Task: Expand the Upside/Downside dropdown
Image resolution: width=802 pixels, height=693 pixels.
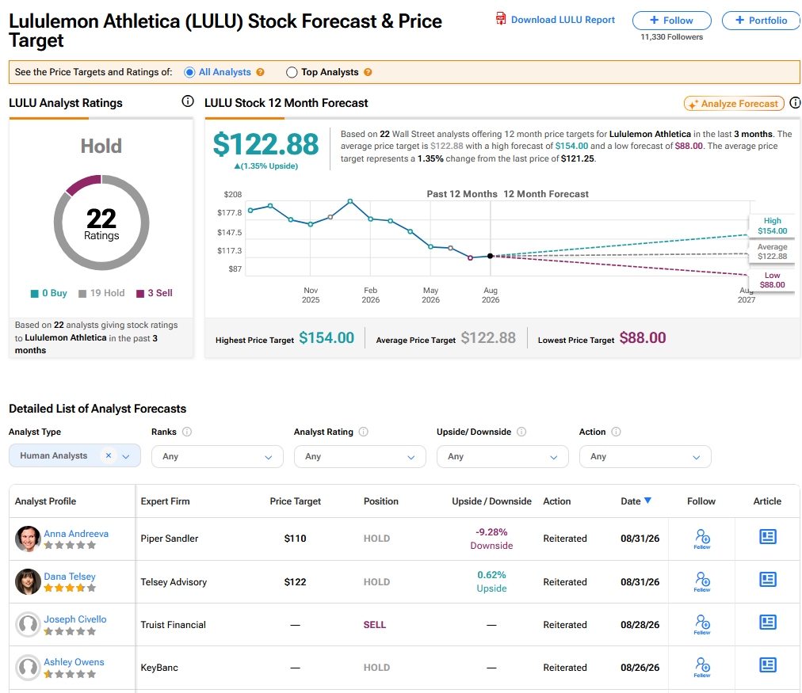Action: pos(502,456)
